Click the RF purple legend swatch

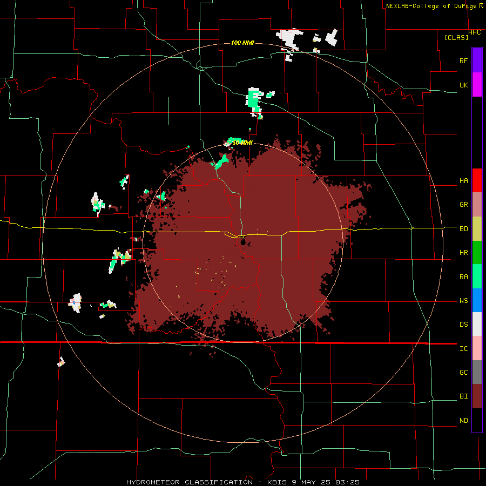(x=477, y=60)
